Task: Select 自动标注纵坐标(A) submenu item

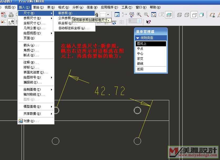Action: click(x=74, y=28)
